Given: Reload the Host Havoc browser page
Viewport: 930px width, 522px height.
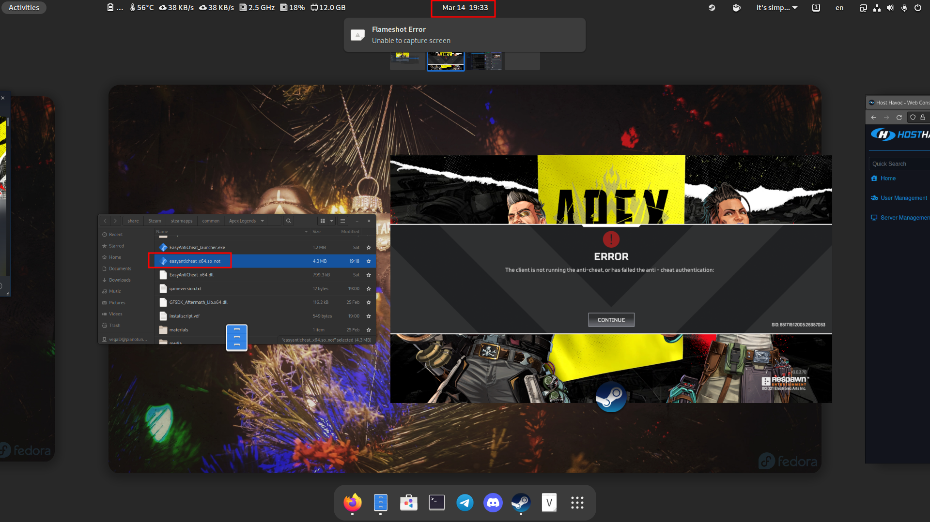Looking at the screenshot, I should tap(899, 118).
